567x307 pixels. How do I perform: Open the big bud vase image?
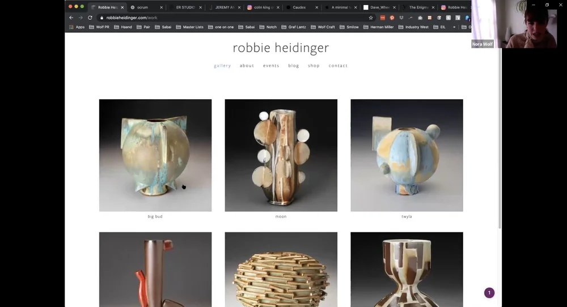point(155,155)
